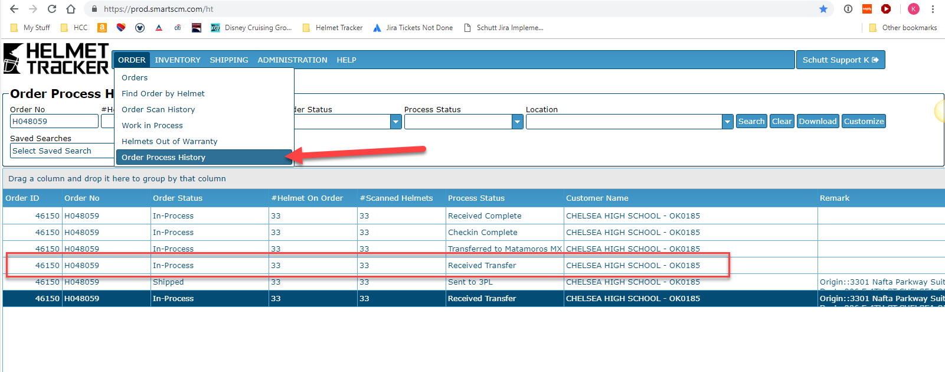The width and height of the screenshot is (945, 372).
Task: Click the Location combo field
Action: (624, 122)
